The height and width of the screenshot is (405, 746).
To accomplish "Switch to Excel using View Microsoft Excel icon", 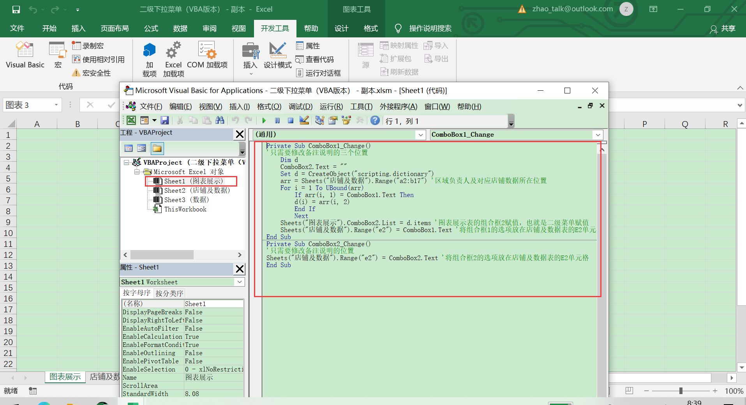I will (131, 121).
